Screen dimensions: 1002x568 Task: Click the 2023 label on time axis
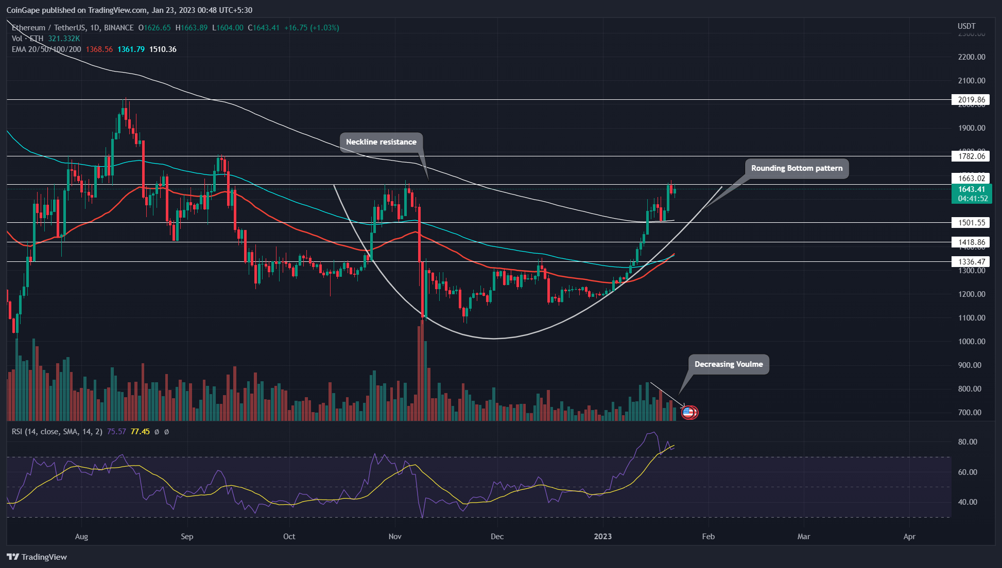pos(603,537)
